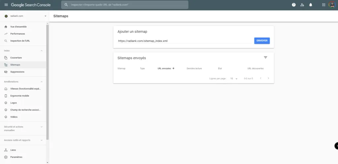Image resolution: width=338 pixels, height=164 pixels.
Task: Click the Liens network icon
Action: 6,150
